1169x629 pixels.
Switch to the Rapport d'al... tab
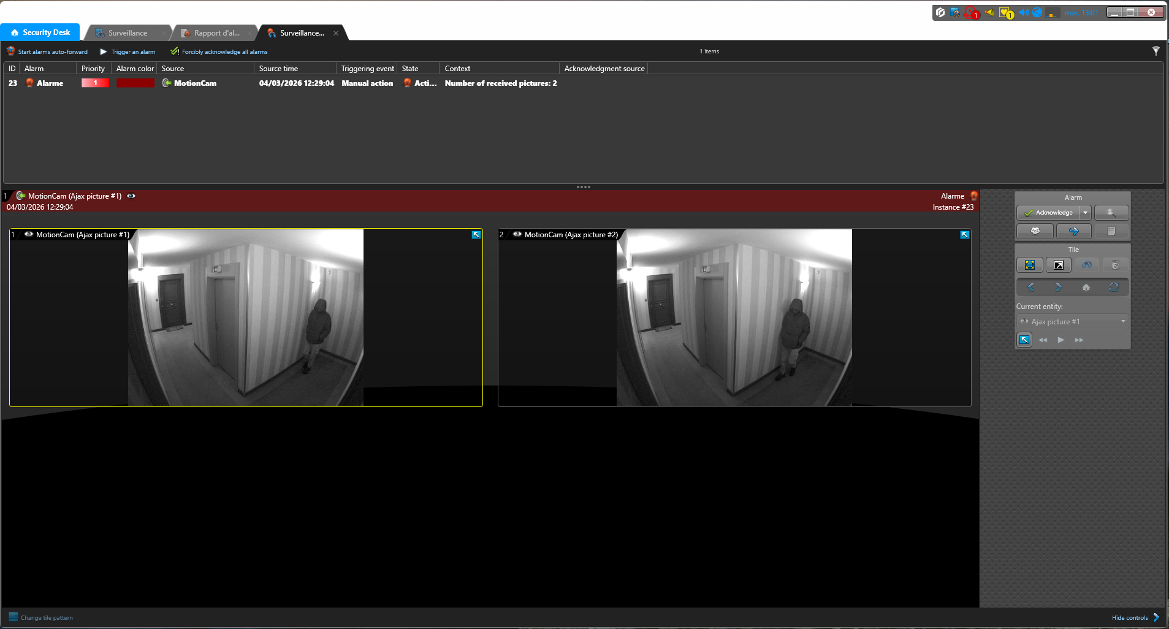click(x=216, y=33)
